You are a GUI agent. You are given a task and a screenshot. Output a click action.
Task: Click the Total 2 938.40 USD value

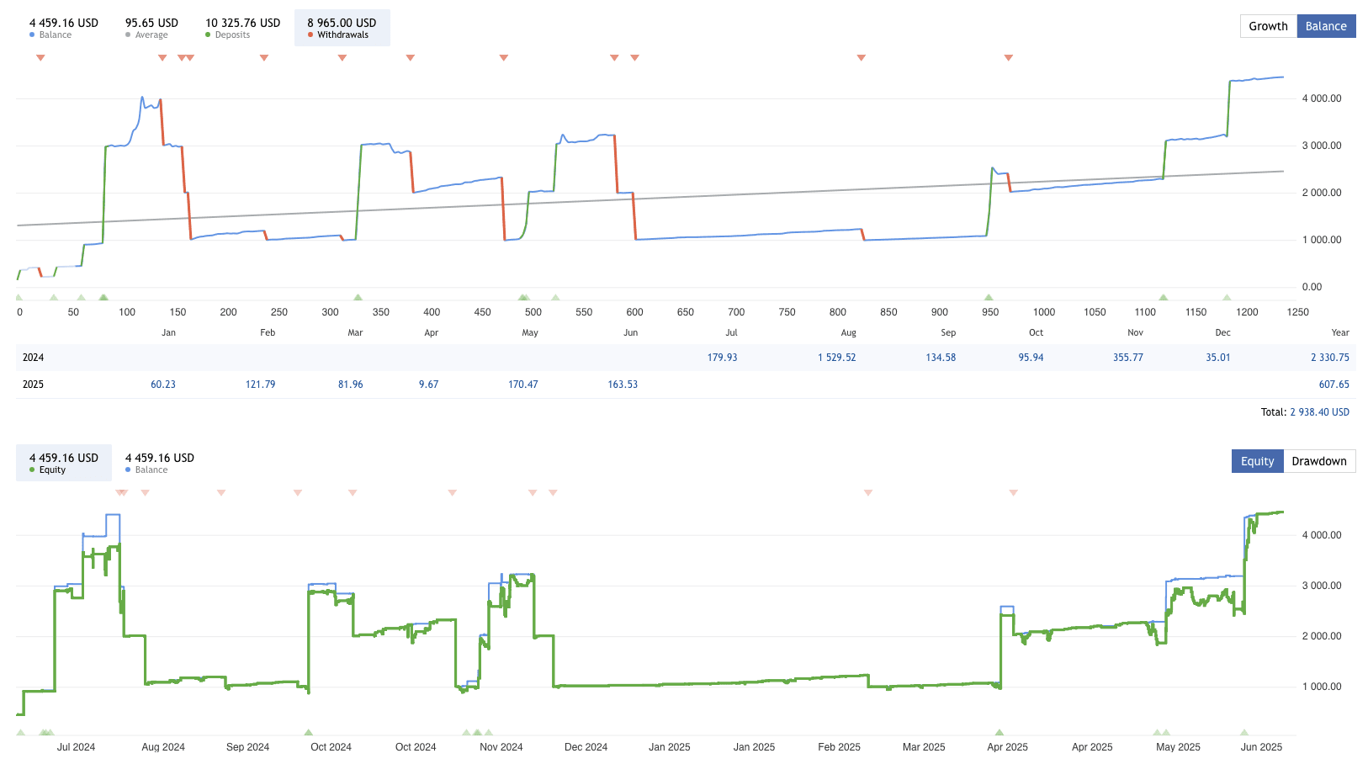point(1319,412)
